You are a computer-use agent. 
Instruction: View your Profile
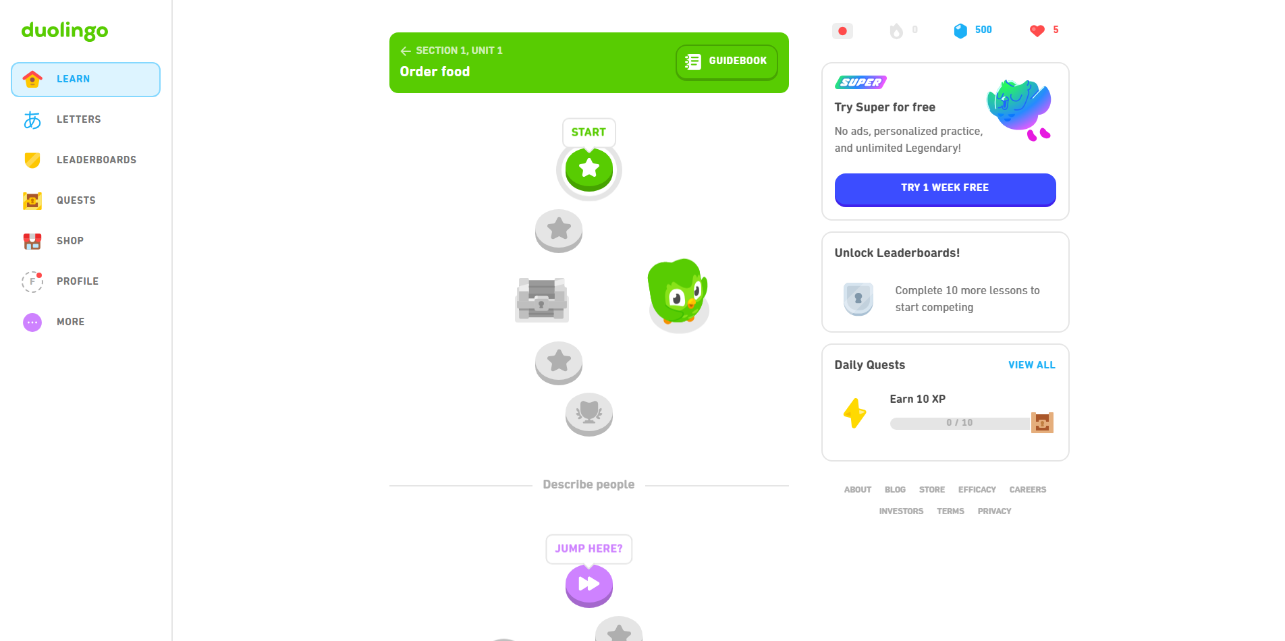(x=77, y=281)
